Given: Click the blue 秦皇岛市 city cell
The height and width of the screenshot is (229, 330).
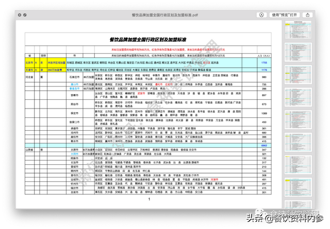Looking at the screenshot, I should point(74,88).
